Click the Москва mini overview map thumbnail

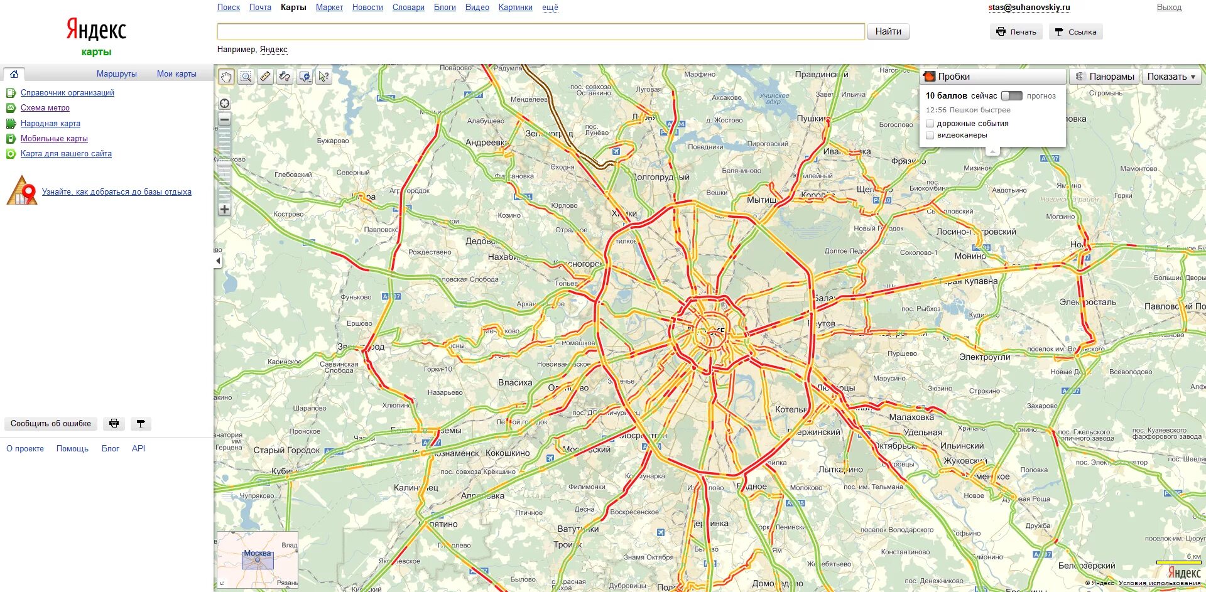click(x=258, y=560)
